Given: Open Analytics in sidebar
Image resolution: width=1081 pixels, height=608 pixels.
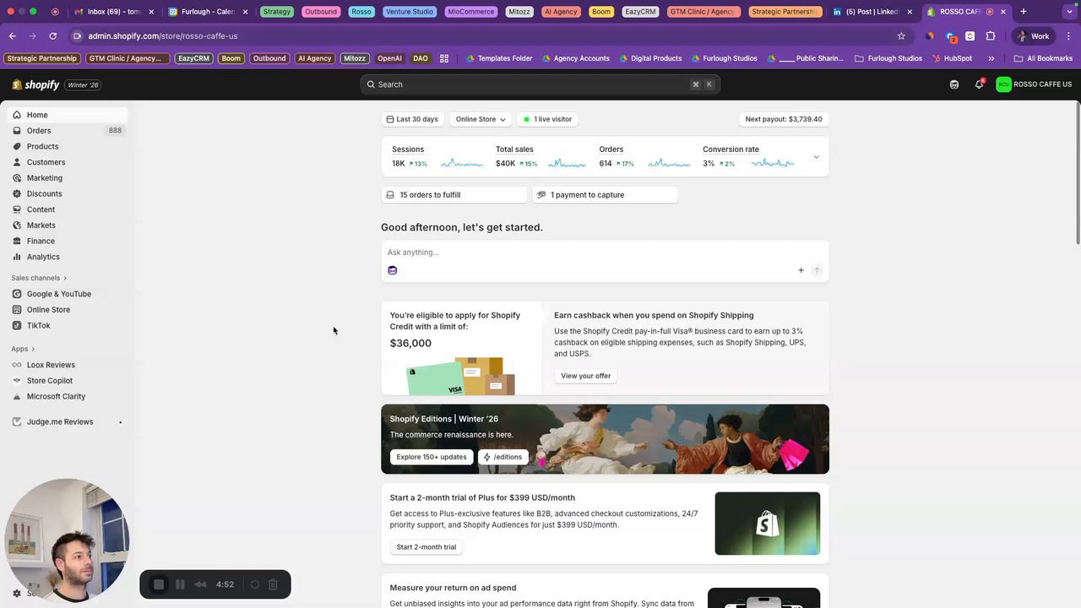Looking at the screenshot, I should click(66, 257).
